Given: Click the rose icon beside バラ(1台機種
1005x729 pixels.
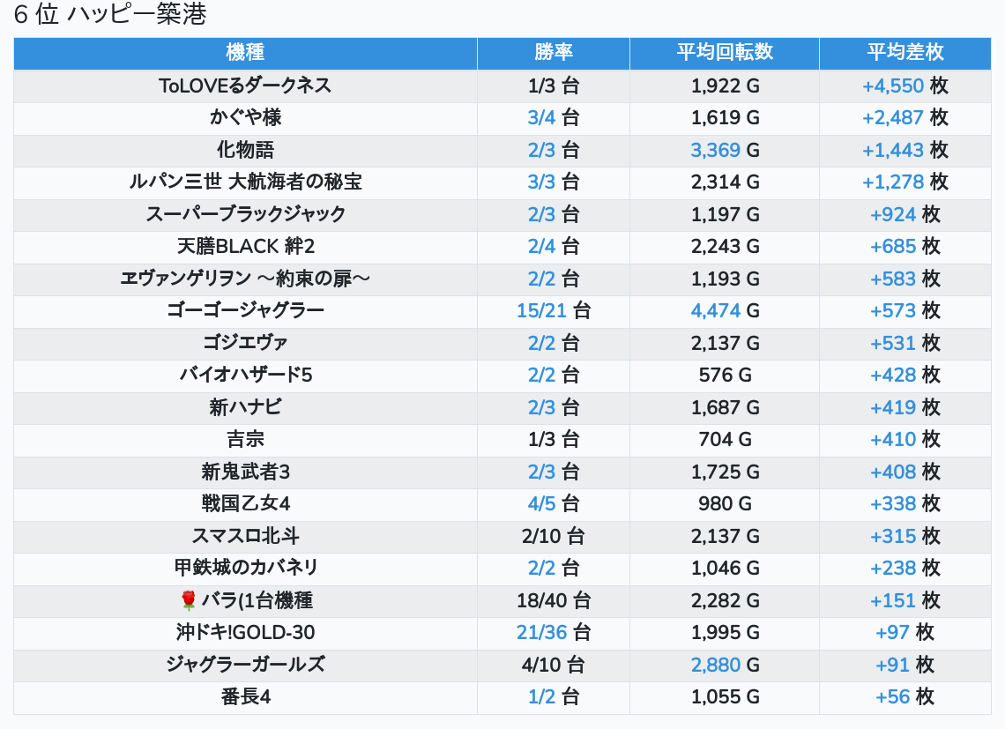Looking at the screenshot, I should click(x=188, y=601).
